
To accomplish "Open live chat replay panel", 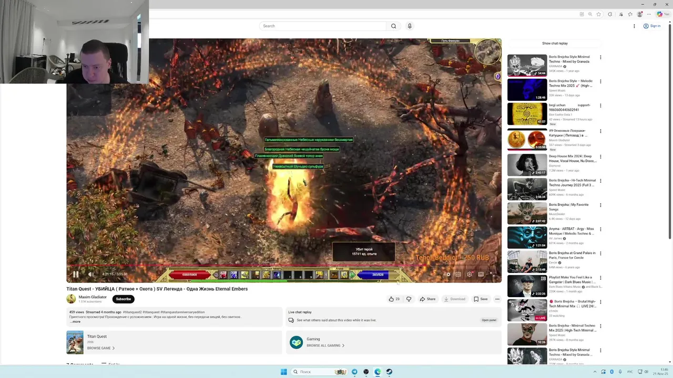I will (489, 320).
